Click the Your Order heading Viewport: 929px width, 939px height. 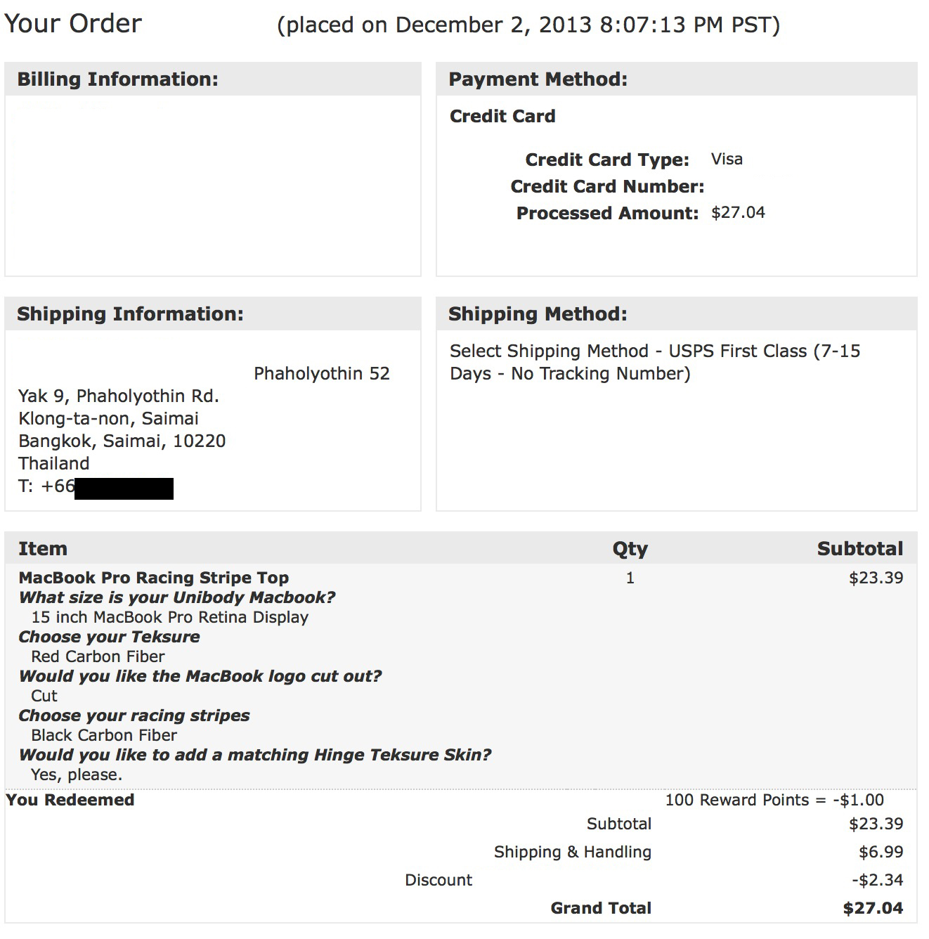[73, 24]
